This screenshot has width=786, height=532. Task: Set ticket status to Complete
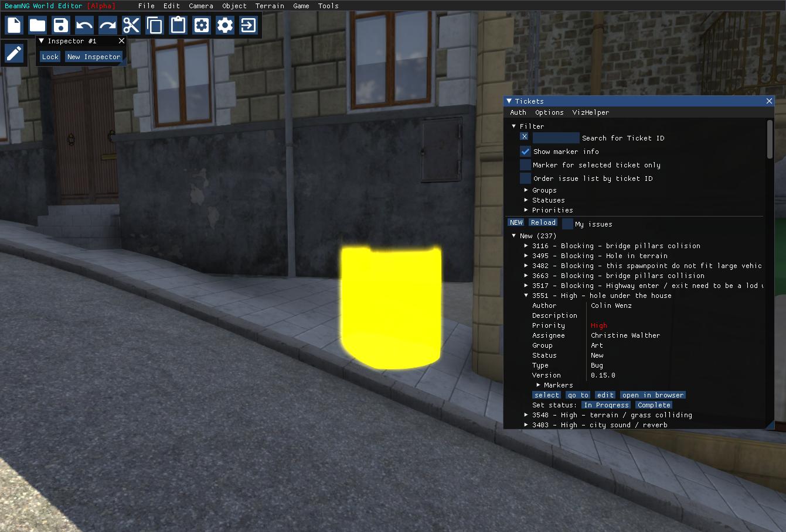pyautogui.click(x=654, y=405)
